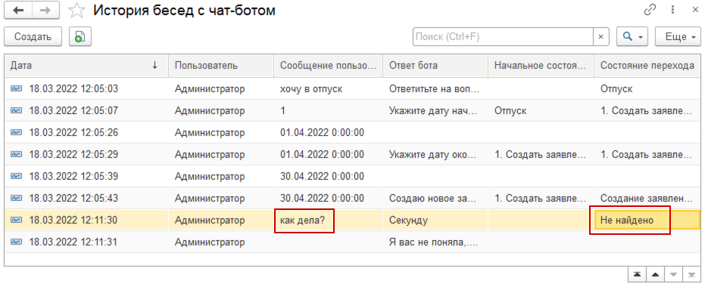Click record icon of row 12:05:29
Screen dimensions: 708x290
tap(16, 155)
